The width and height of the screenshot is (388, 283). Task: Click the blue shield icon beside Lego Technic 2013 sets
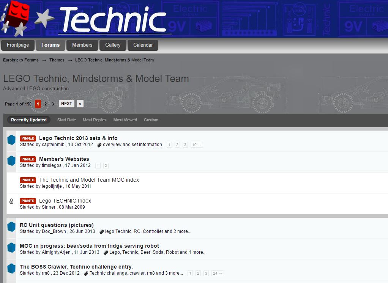coord(11,140)
